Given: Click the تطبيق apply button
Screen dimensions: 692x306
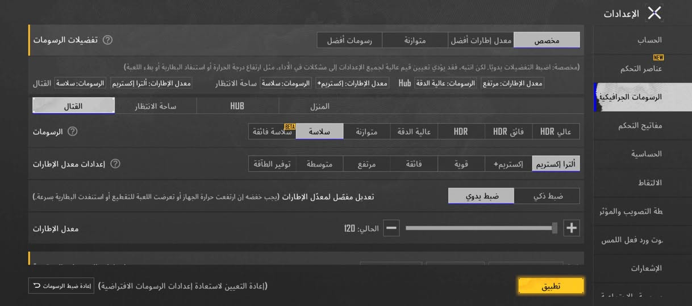Looking at the screenshot, I should click(551, 286).
